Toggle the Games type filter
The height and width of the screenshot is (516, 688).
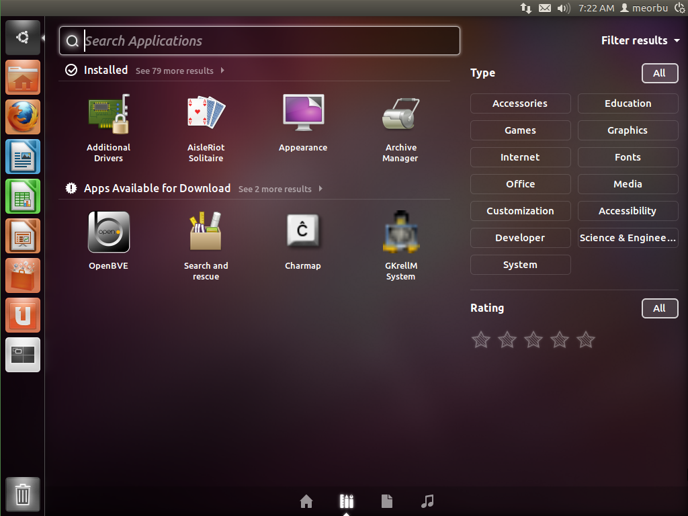click(520, 130)
